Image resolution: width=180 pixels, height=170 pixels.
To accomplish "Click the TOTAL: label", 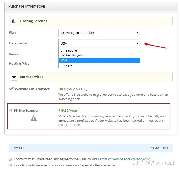I will coord(20,148).
